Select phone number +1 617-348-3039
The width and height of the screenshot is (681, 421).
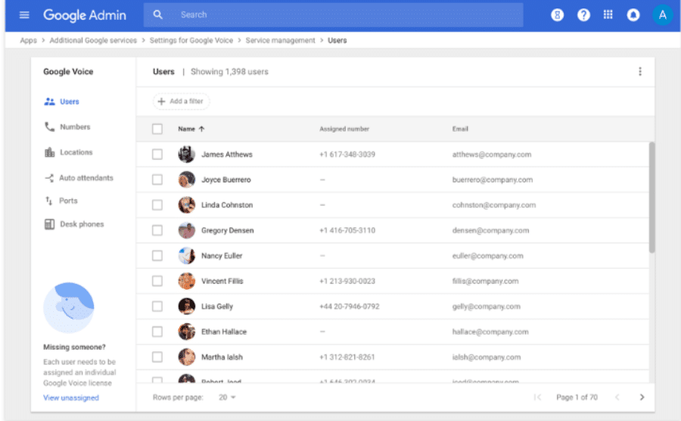(x=347, y=154)
